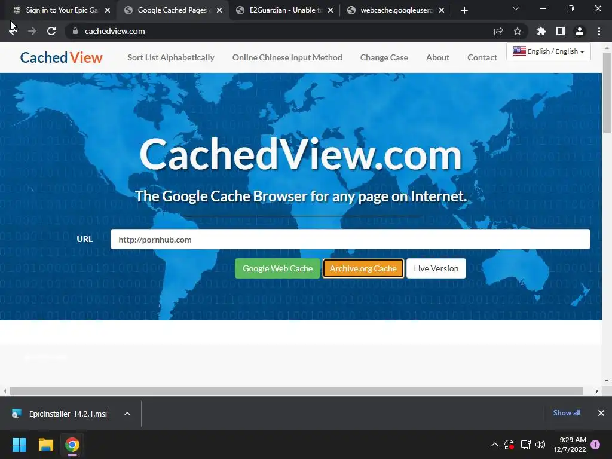Close the Google Cached Pages tab
The width and height of the screenshot is (612, 459).
click(x=219, y=10)
